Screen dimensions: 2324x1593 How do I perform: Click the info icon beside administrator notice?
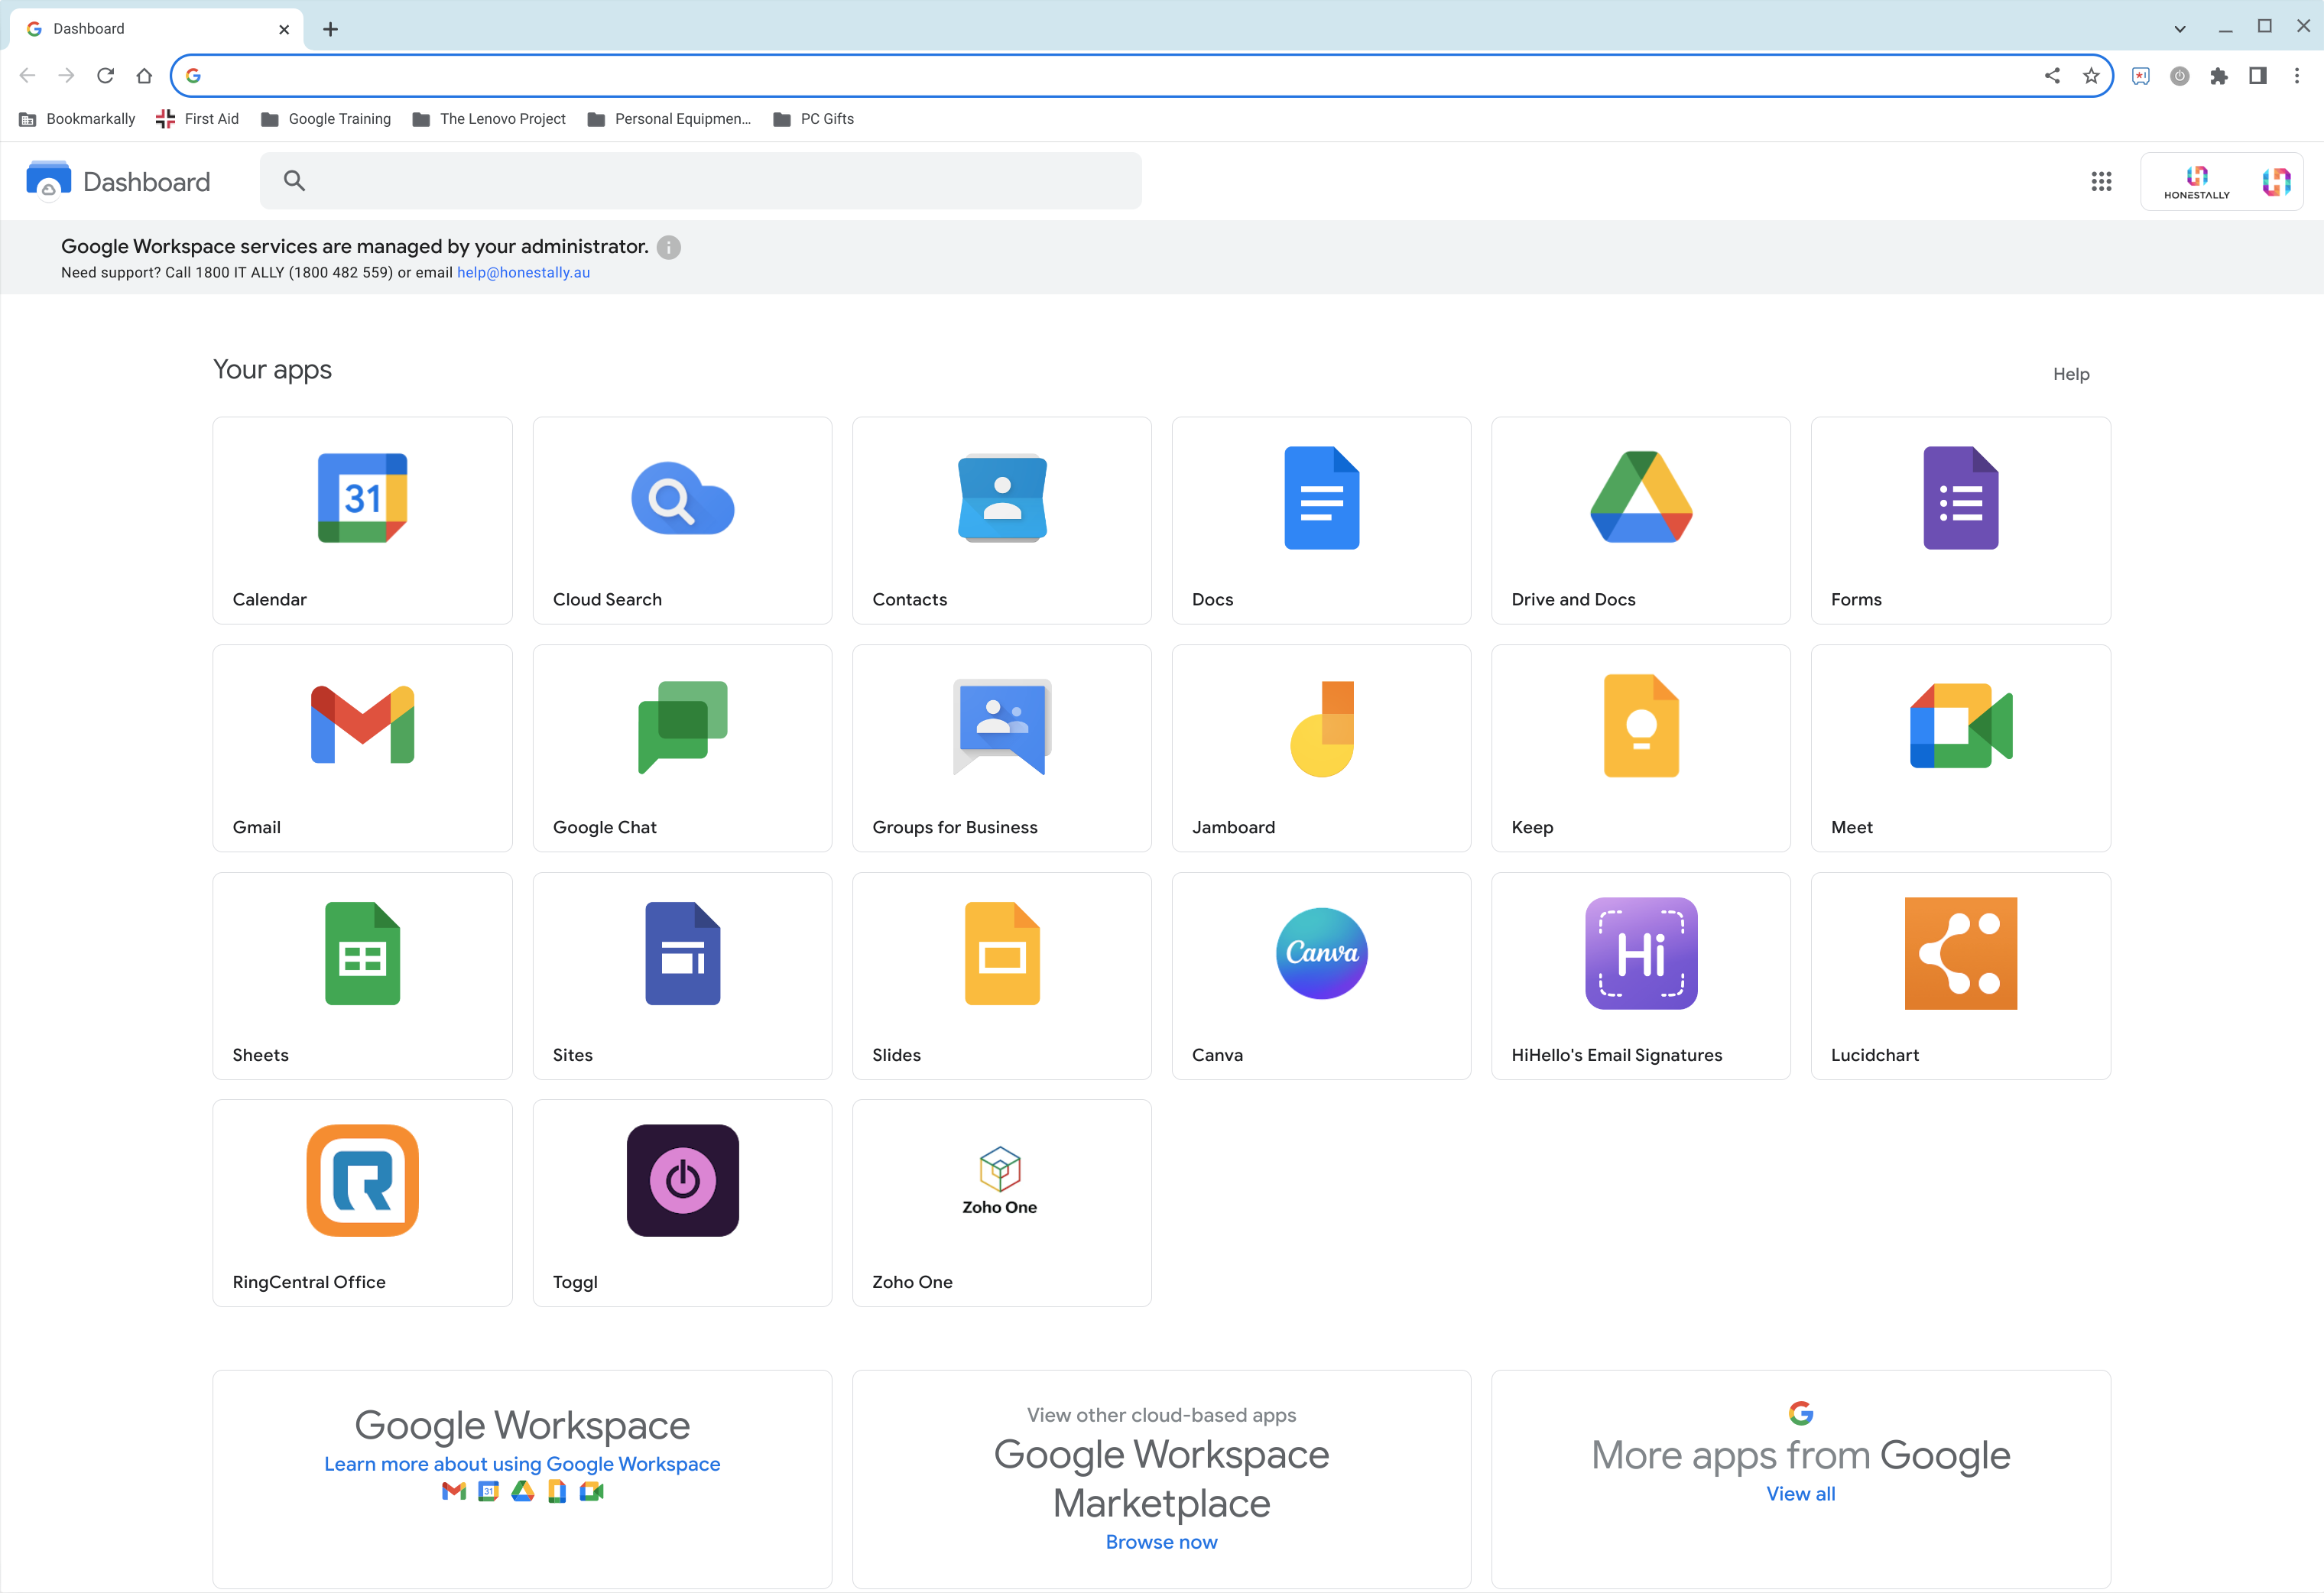pyautogui.click(x=669, y=247)
